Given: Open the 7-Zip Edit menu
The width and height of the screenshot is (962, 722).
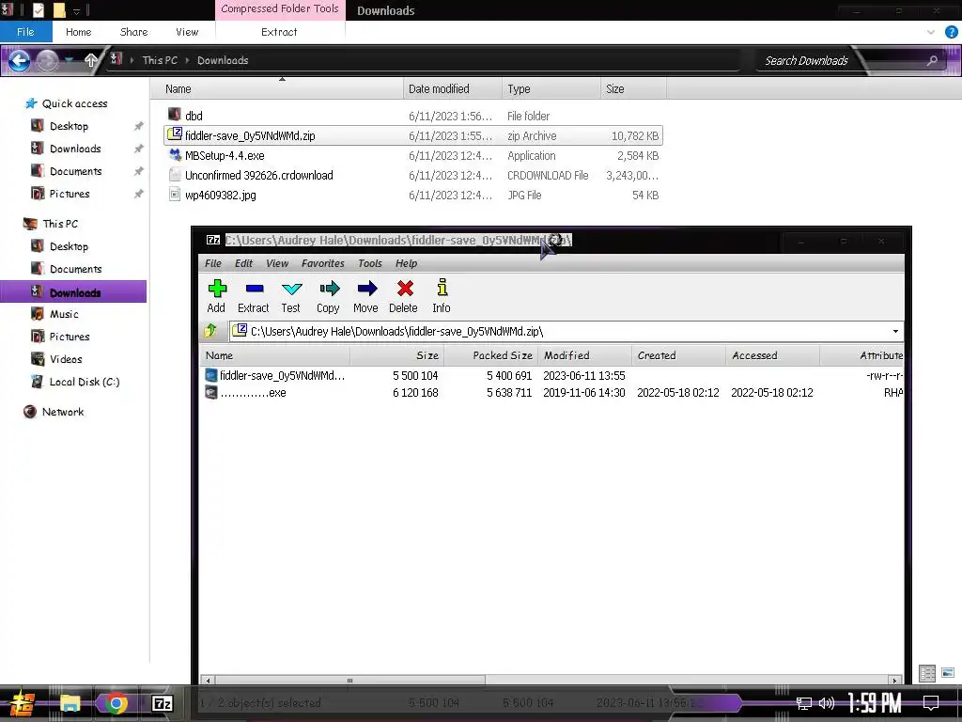Looking at the screenshot, I should [243, 263].
